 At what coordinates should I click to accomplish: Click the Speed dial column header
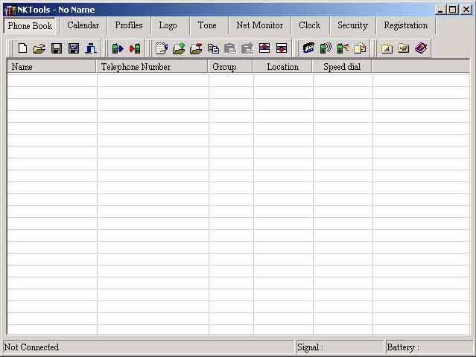[342, 67]
